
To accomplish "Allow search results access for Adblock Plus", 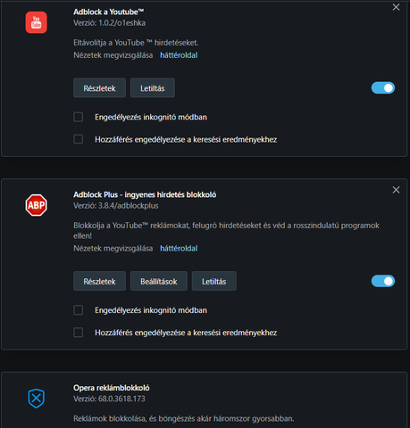I will click(79, 333).
